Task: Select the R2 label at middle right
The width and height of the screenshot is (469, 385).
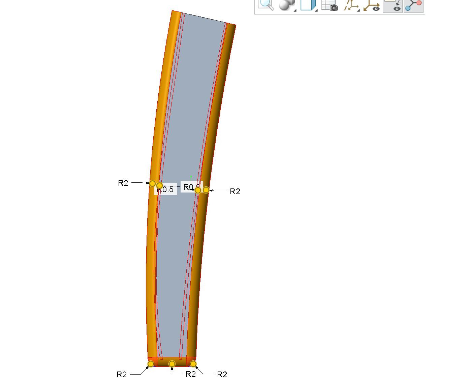Action: (235, 191)
